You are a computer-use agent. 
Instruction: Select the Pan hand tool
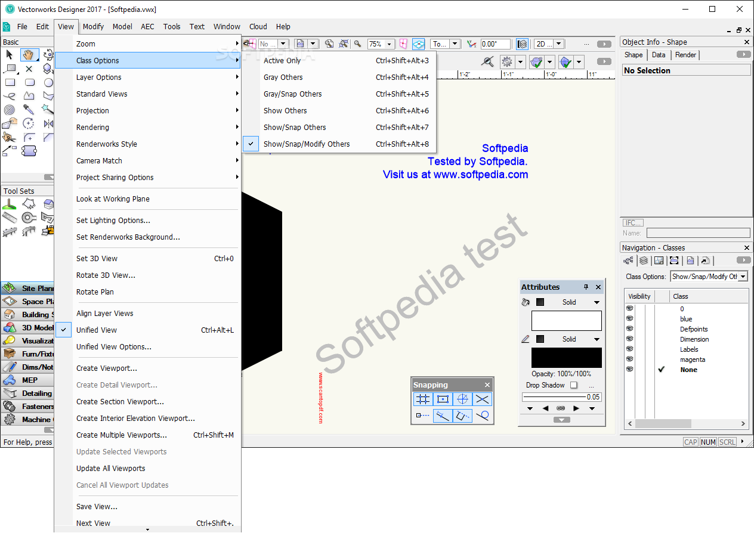point(29,55)
